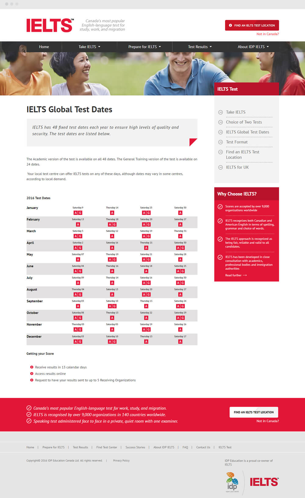The height and width of the screenshot is (498, 305).
Task: Click the arrow icon beside Take IELTS in the sidebar
Action: [221, 112]
